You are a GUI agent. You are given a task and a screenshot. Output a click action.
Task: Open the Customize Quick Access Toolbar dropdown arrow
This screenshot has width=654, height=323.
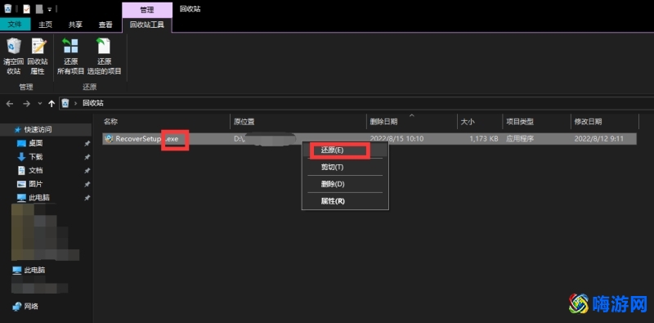(x=49, y=9)
